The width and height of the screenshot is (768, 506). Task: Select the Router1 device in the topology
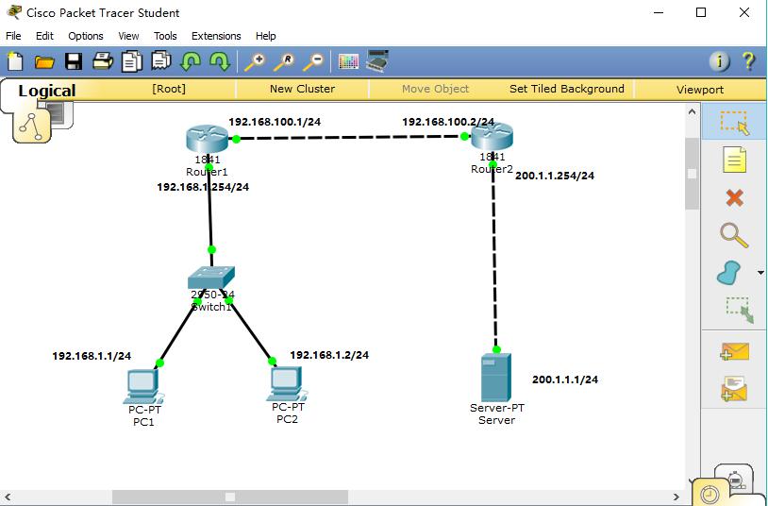[207, 141]
